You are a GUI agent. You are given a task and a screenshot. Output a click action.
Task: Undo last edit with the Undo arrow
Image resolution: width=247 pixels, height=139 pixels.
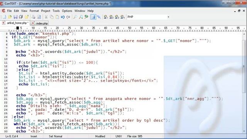(63, 17)
